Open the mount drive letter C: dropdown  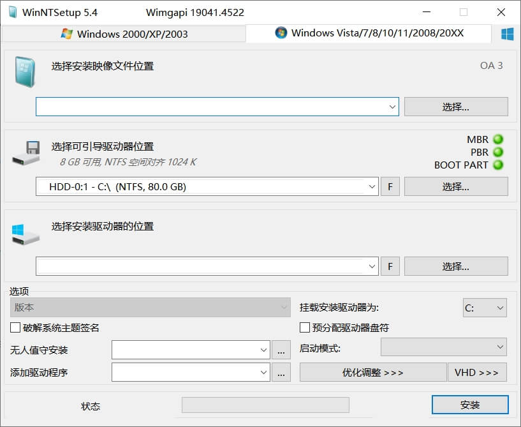click(x=485, y=308)
